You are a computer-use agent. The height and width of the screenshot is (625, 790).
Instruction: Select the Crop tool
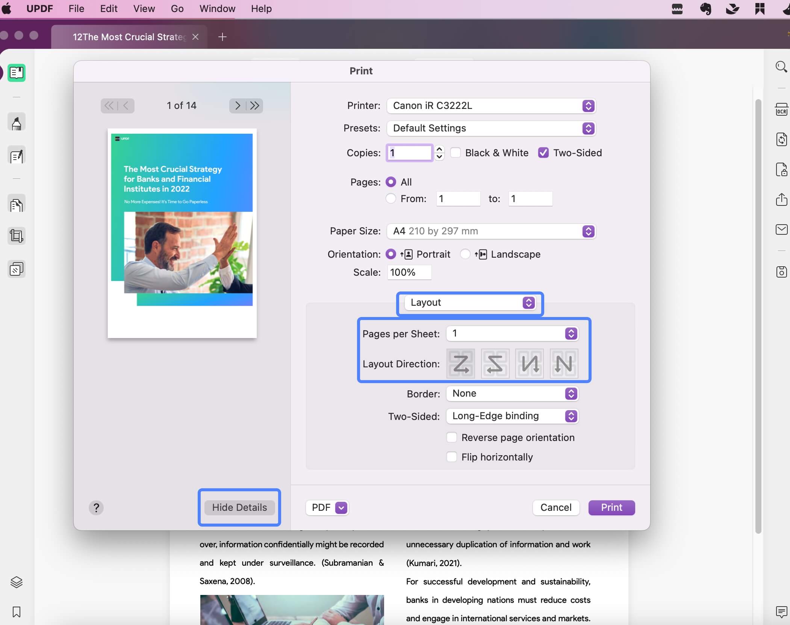pos(17,236)
